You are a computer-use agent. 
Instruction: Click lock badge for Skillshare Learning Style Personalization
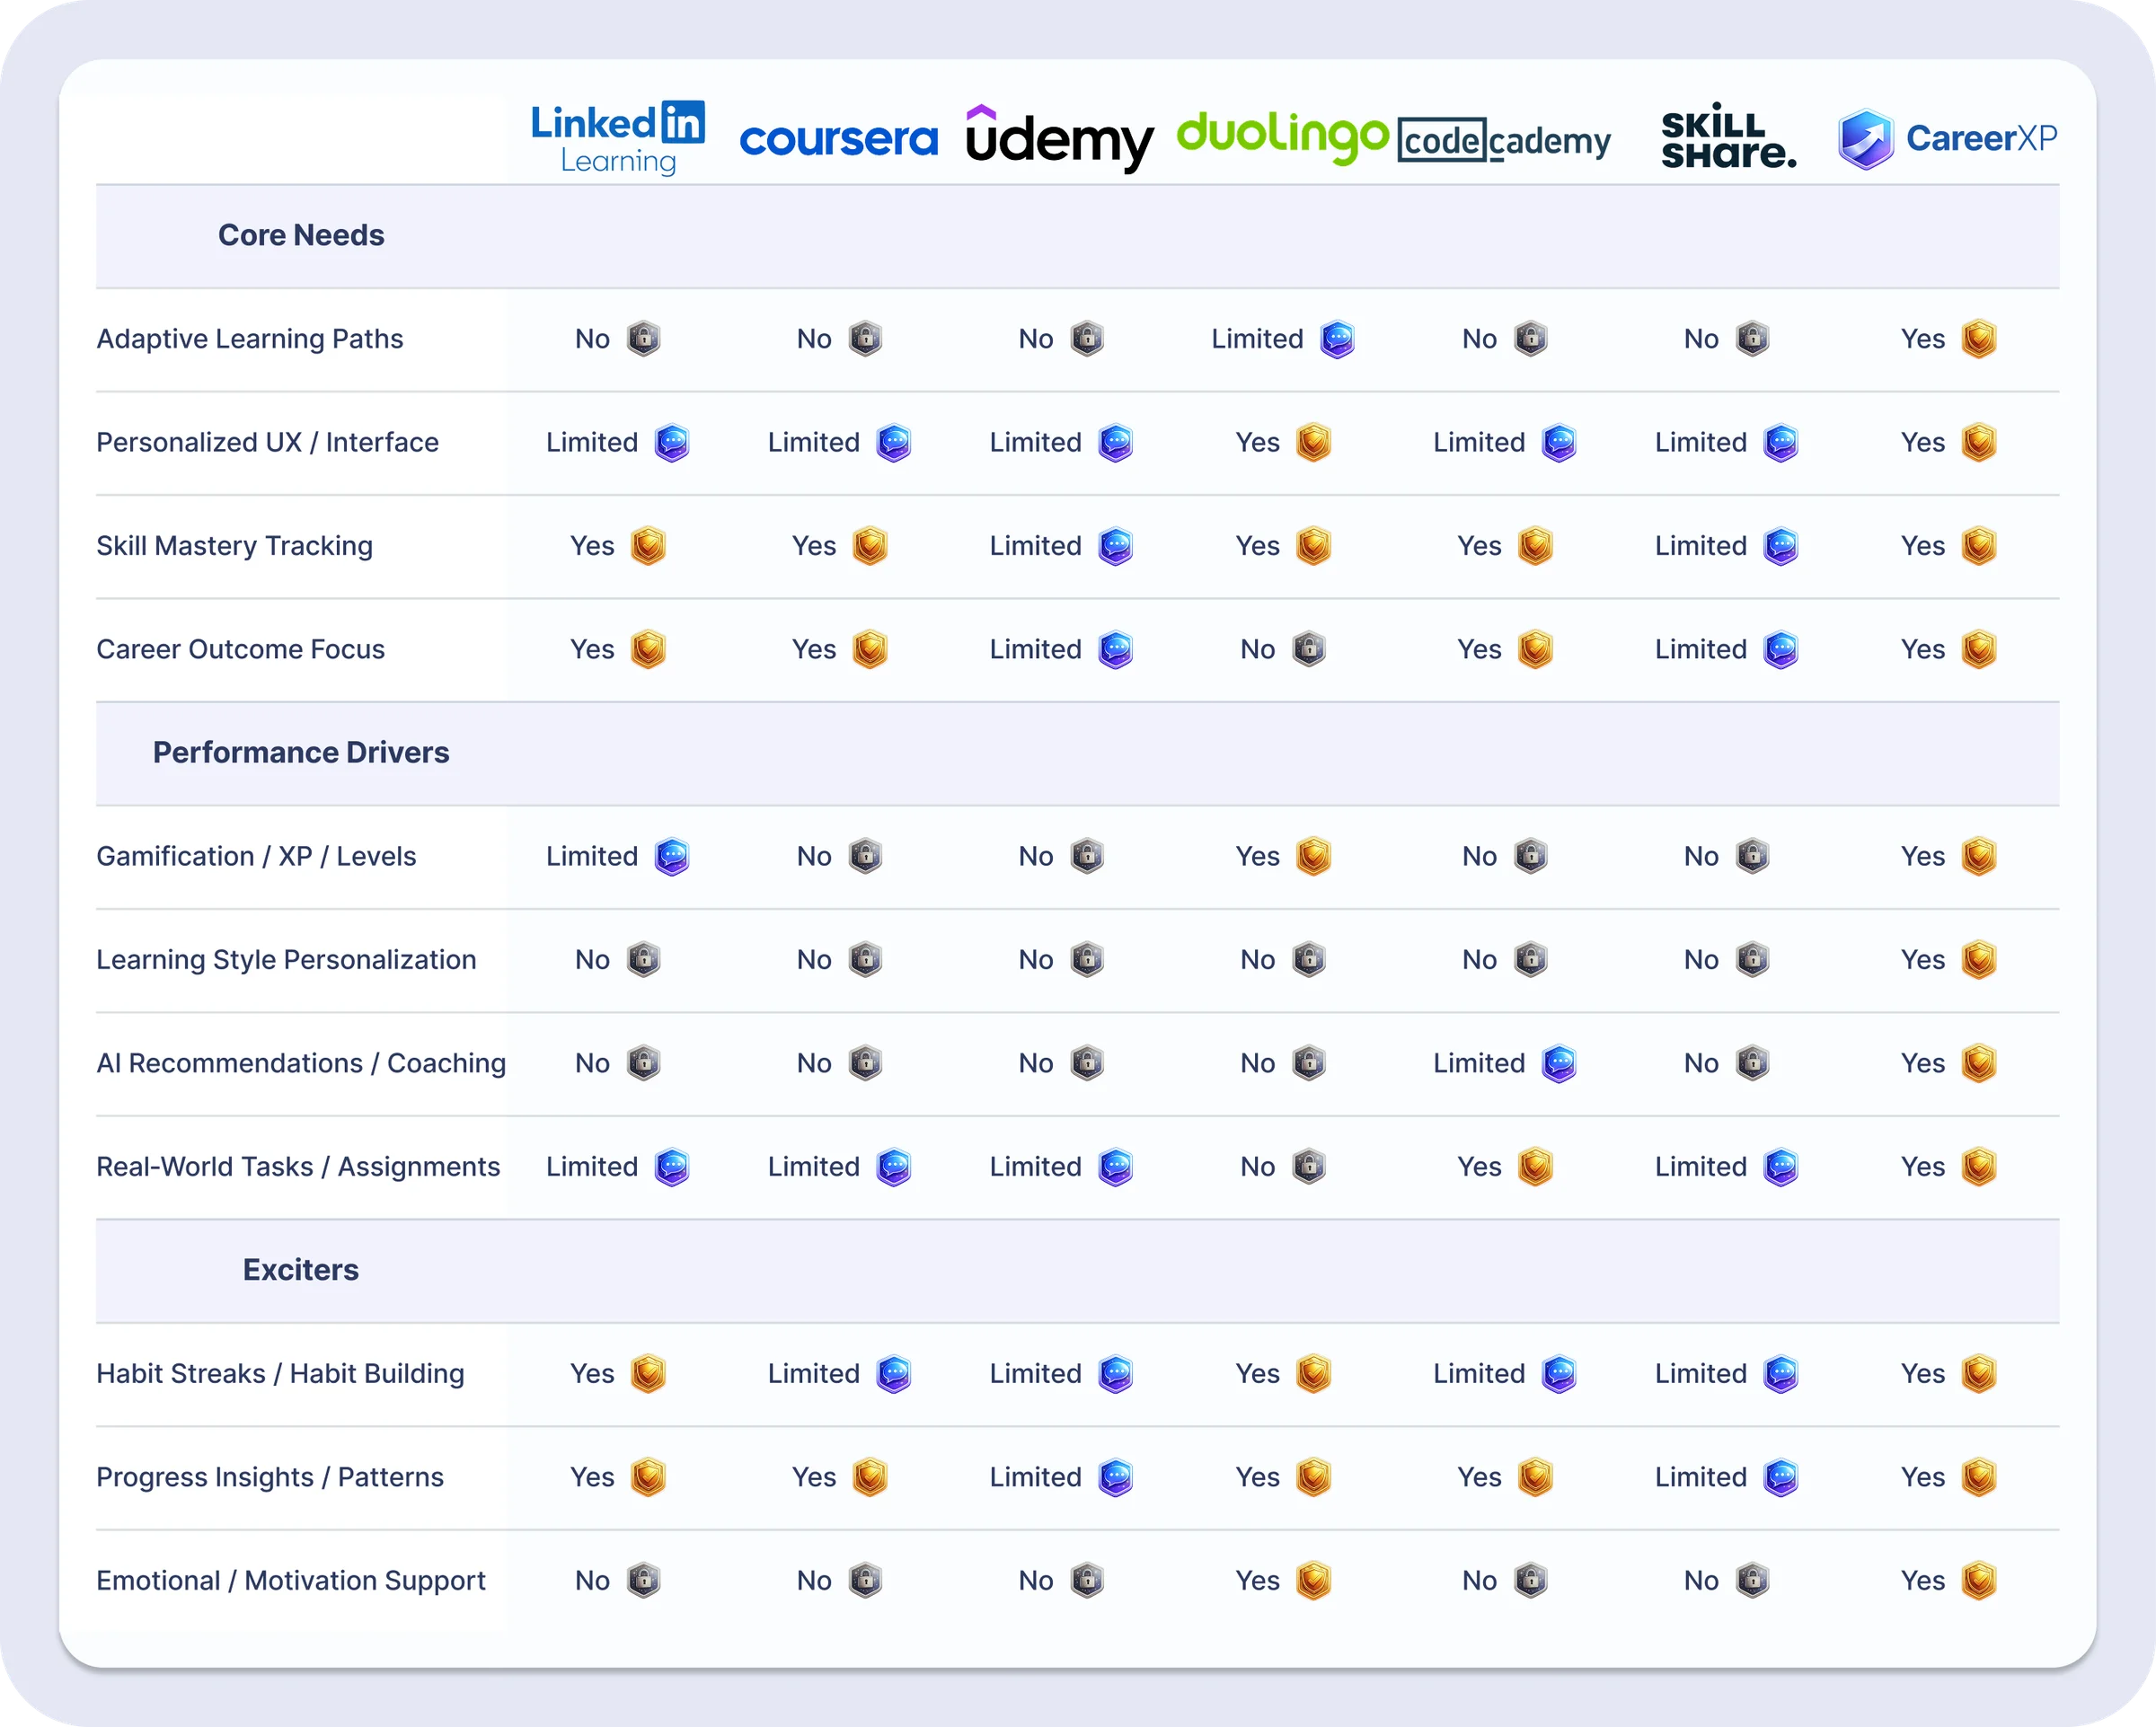(1753, 959)
